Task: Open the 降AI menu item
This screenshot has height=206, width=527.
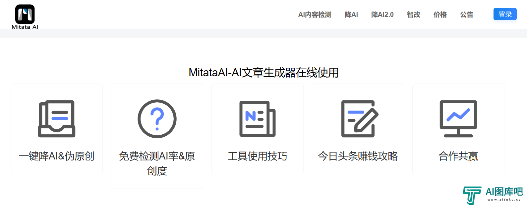Action: click(351, 15)
